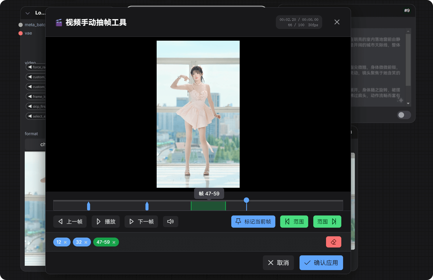Click the clapperboard icon in the dialog header
This screenshot has width=433, height=280.
[59, 22]
